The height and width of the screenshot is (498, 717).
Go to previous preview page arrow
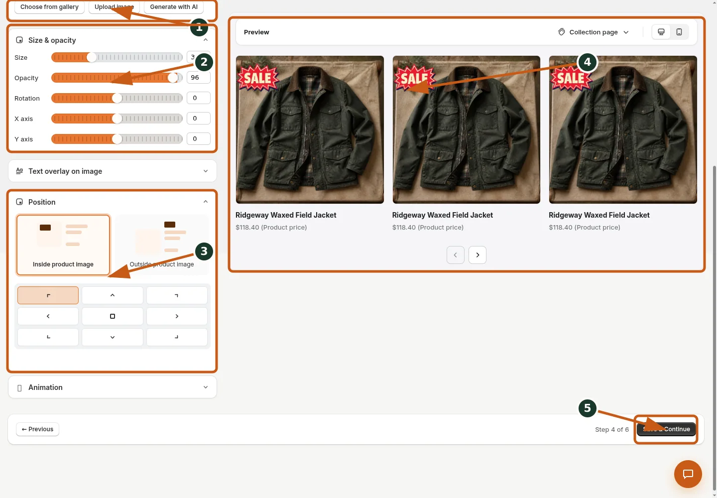[x=456, y=255]
